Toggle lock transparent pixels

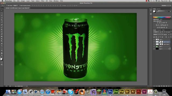(x=156, y=37)
